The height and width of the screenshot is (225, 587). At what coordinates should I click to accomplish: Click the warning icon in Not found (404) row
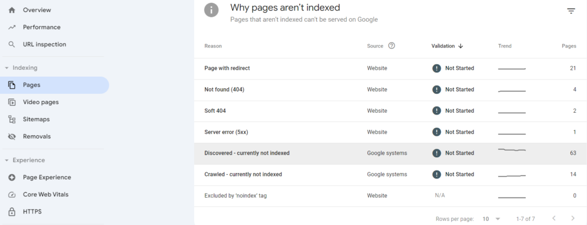click(x=436, y=90)
